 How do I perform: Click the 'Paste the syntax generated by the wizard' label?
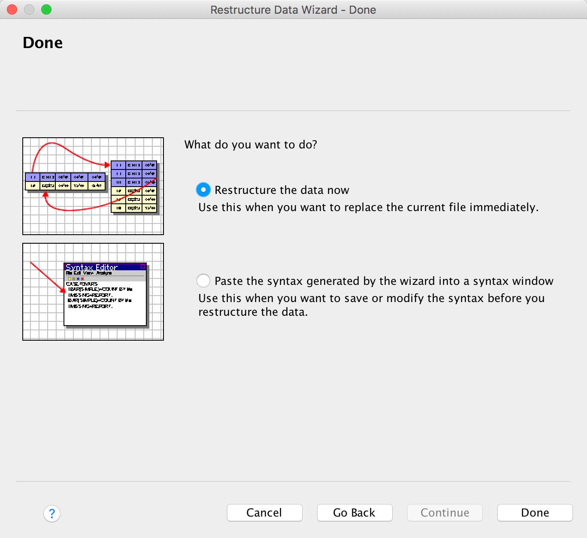[384, 281]
